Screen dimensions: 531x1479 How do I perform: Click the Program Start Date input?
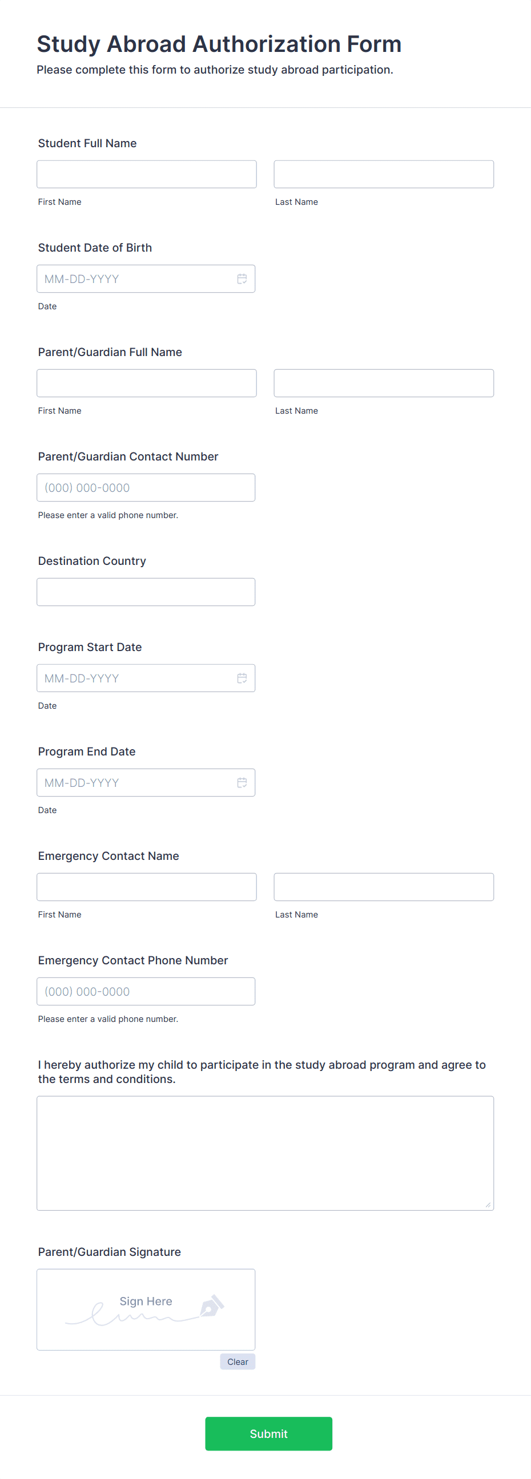pos(146,678)
